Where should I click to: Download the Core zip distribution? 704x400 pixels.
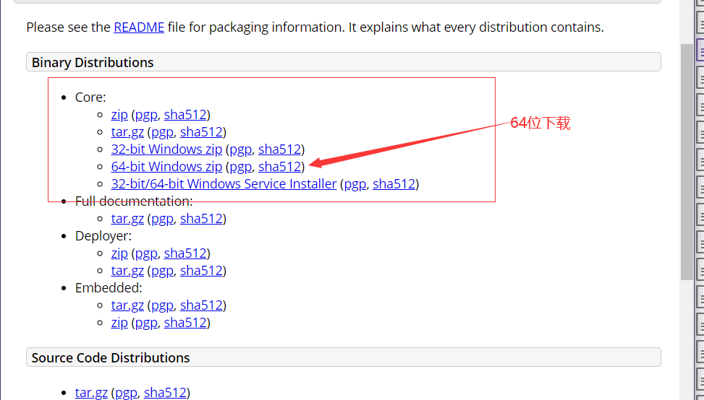click(x=119, y=115)
